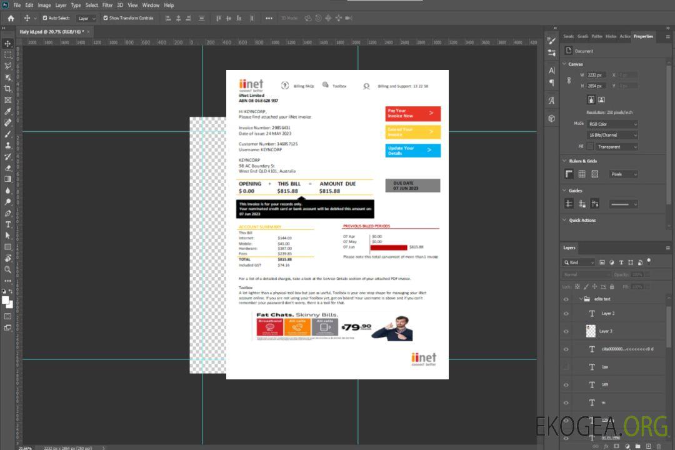Open the Filter menu
Screen dimensions: 675x450
pos(107,5)
